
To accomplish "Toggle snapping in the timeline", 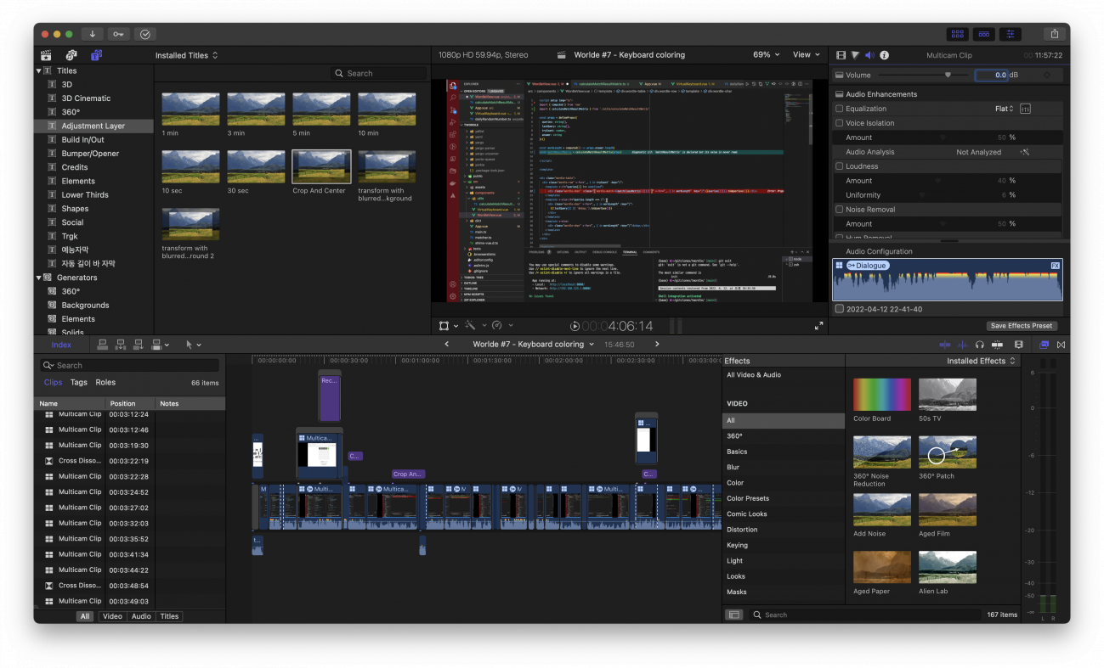I will click(997, 345).
